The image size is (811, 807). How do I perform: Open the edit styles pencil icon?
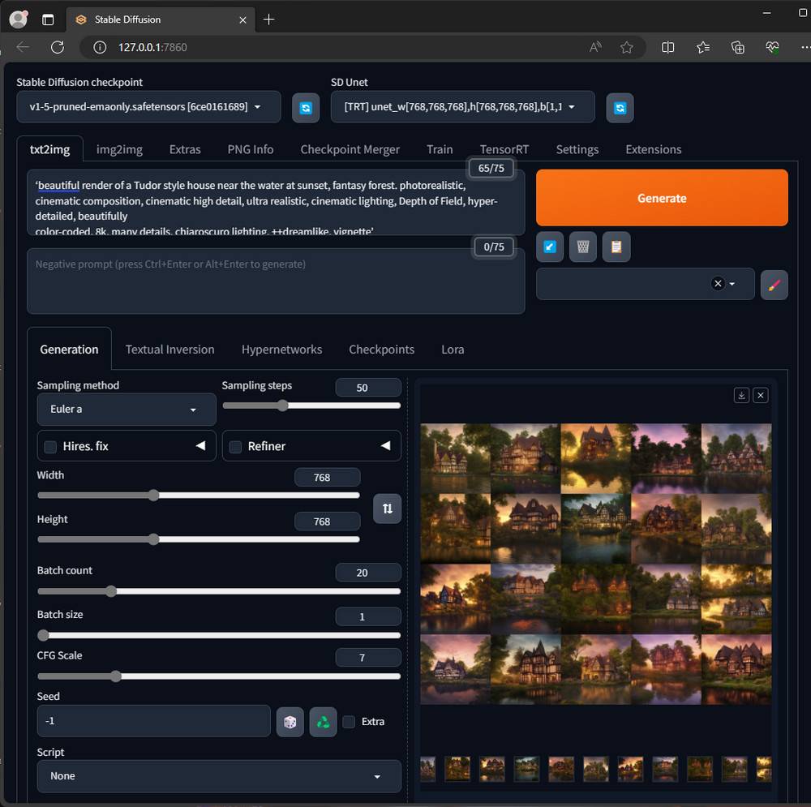[774, 285]
